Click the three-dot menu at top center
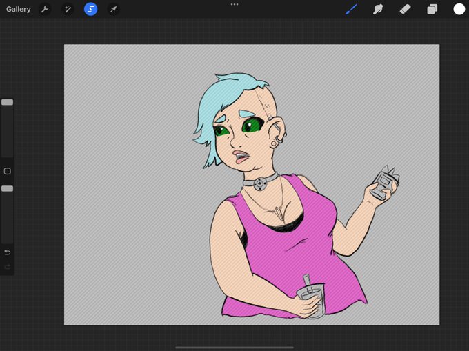The width and height of the screenshot is (469, 351). pyautogui.click(x=234, y=5)
